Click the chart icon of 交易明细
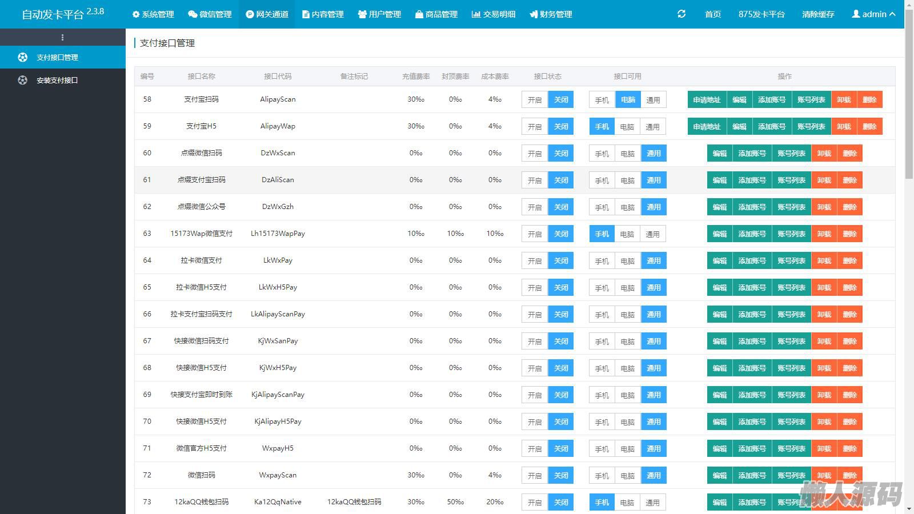The height and width of the screenshot is (514, 914). pos(476,14)
